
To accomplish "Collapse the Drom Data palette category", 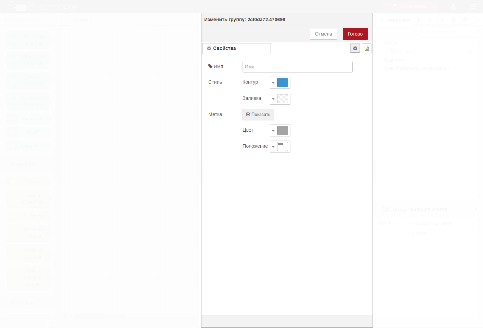I will (27, 303).
